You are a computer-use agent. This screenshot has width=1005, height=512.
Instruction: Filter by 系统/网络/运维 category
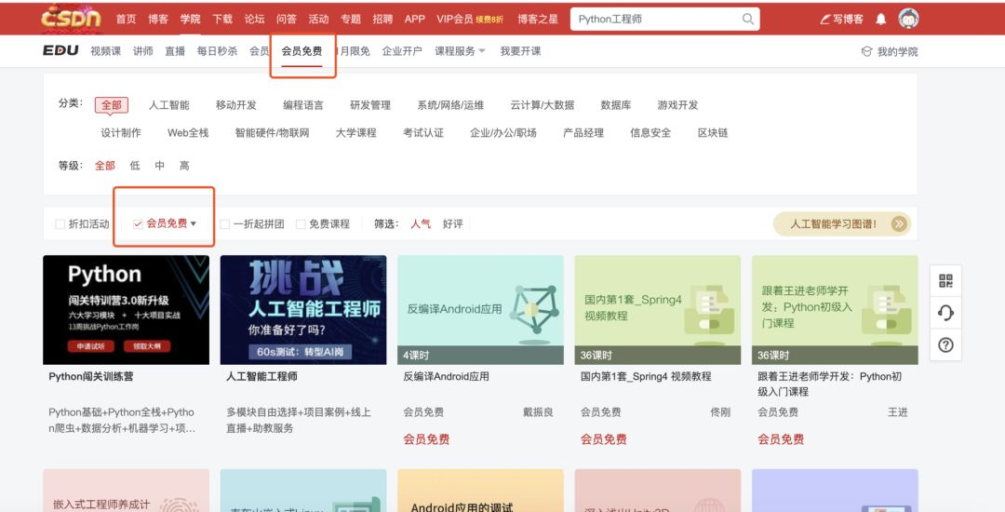tap(450, 105)
